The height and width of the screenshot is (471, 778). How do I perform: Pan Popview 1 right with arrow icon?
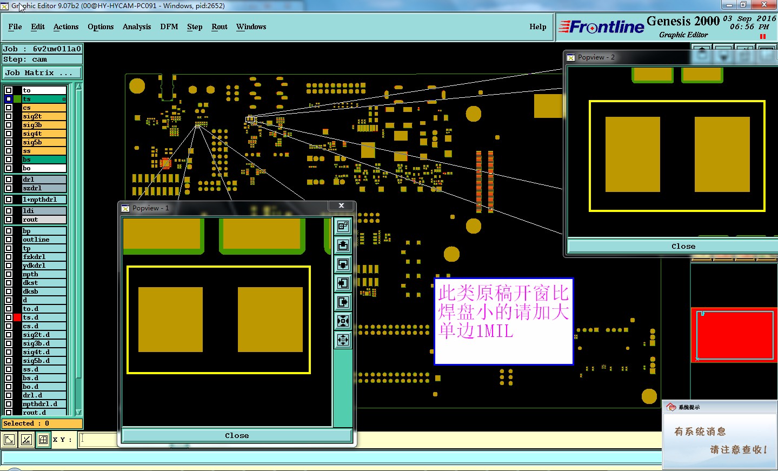(x=343, y=302)
